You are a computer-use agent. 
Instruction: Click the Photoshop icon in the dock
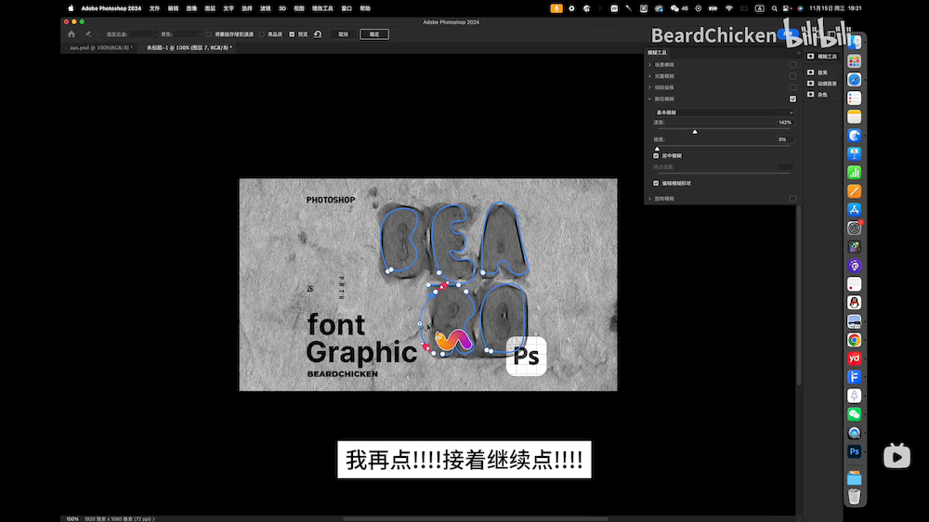point(854,451)
